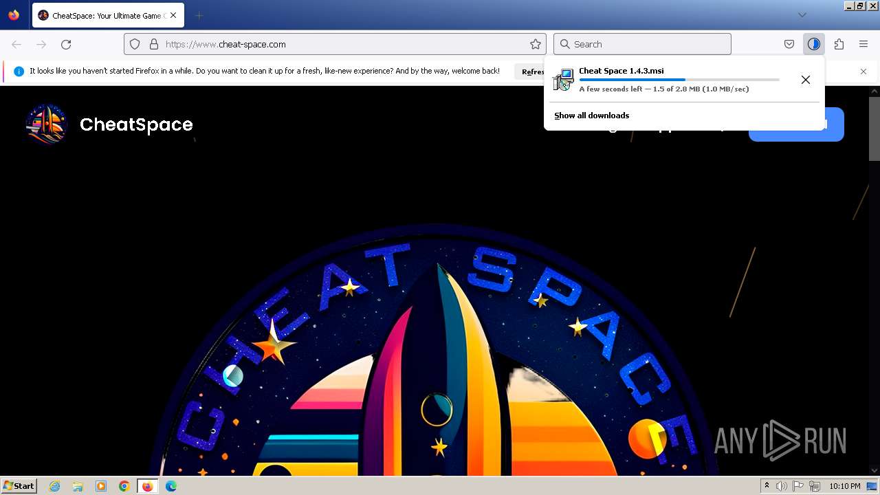880x495 pixels.
Task: Bookmark this page with the star
Action: [x=536, y=44]
